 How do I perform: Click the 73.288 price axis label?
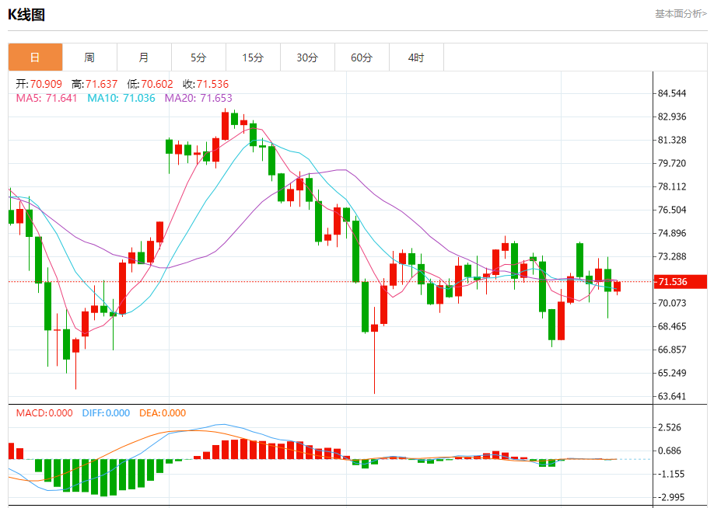pyautogui.click(x=672, y=256)
